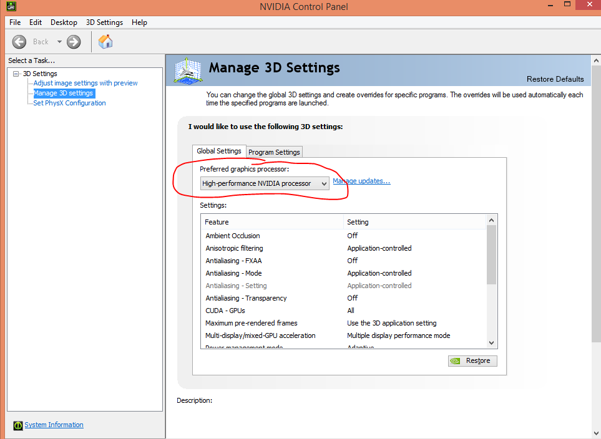601x439 pixels.
Task: Click the Back arrow button
Action: coord(19,42)
